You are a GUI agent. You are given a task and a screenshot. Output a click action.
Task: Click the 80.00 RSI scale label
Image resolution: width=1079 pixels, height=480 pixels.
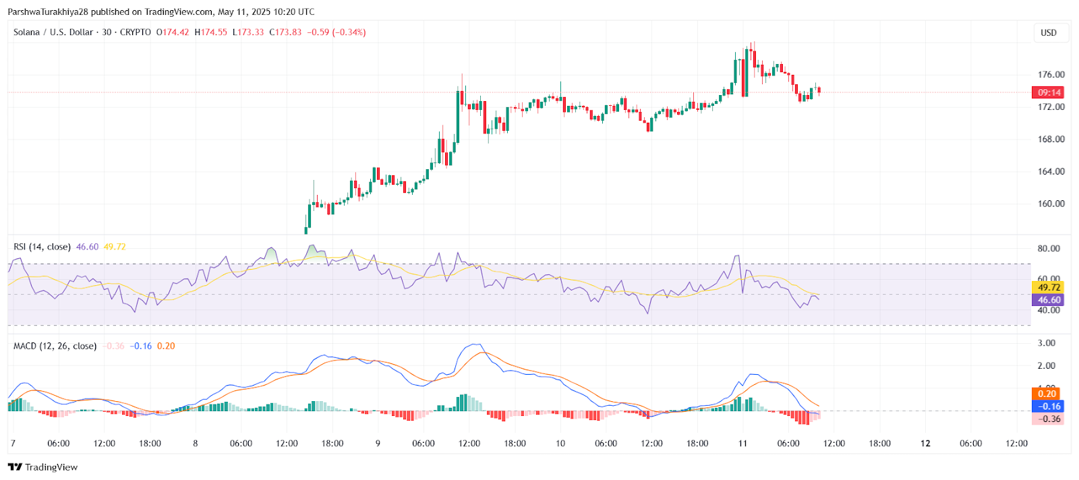click(1049, 249)
